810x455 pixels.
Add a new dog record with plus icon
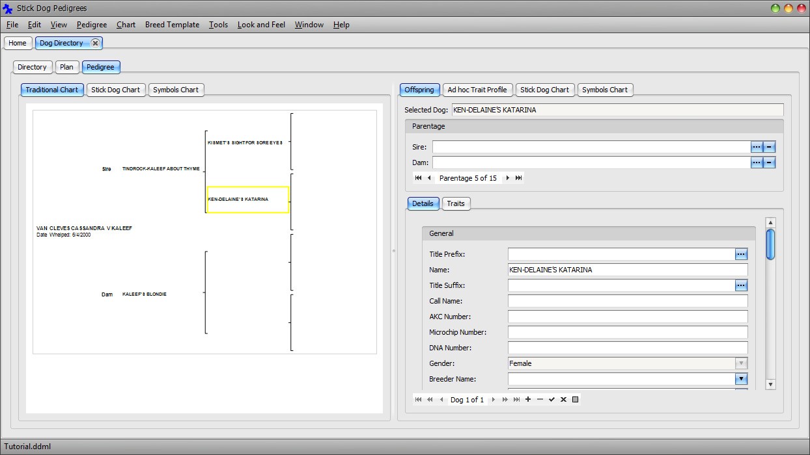click(528, 400)
